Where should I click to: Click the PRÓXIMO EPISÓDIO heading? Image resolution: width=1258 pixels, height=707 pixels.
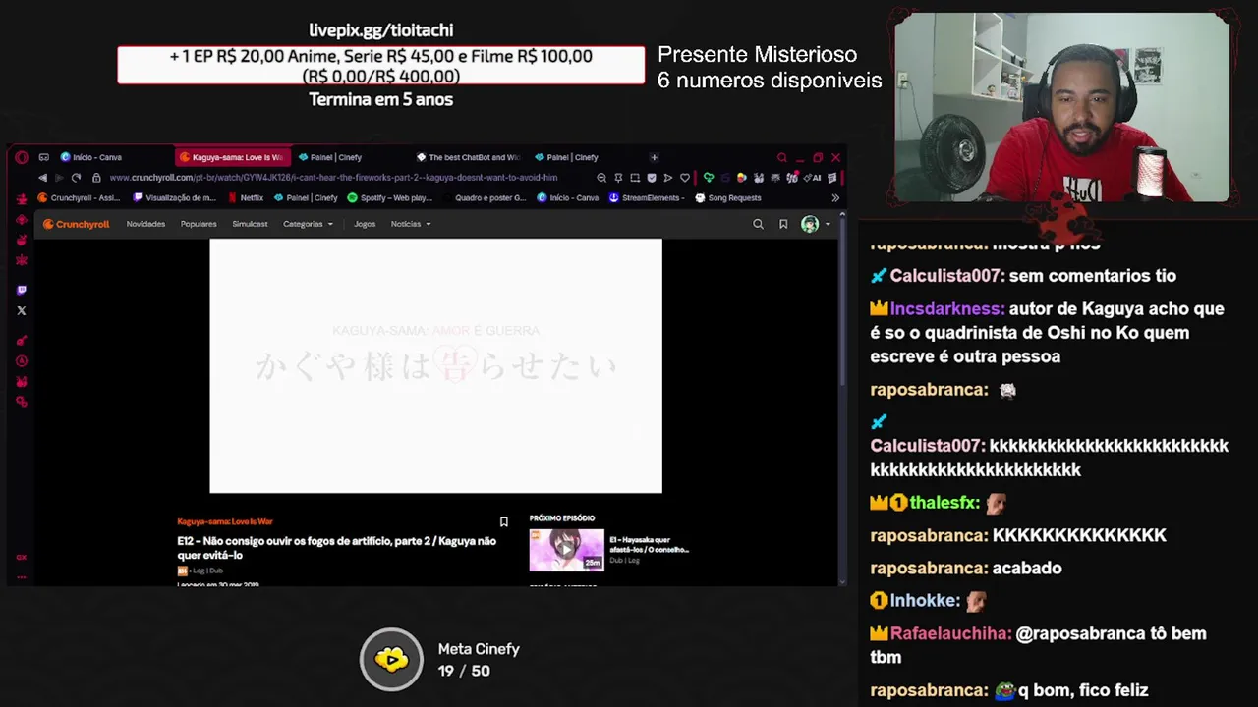coord(562,518)
